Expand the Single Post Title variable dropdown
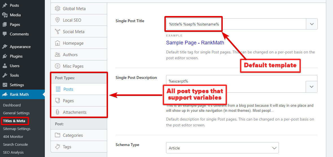This screenshot has height=157, width=333. pyautogui.click(x=312, y=24)
